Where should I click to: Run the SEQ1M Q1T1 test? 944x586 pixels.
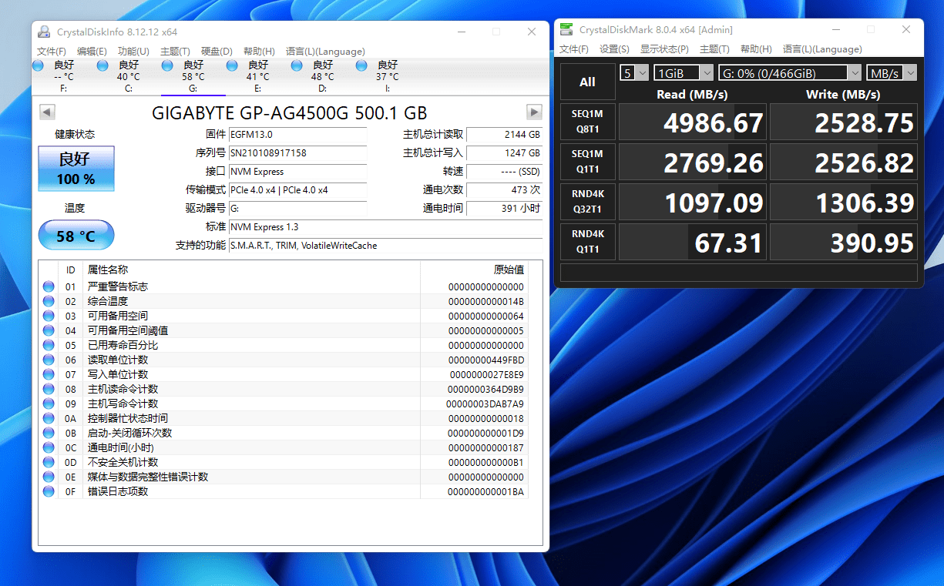point(587,162)
